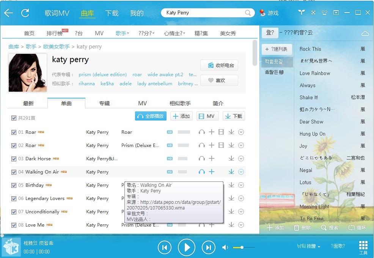The width and height of the screenshot is (374, 258).
Task: Open the skin shirt icon in title bar
Action: pos(324,13)
